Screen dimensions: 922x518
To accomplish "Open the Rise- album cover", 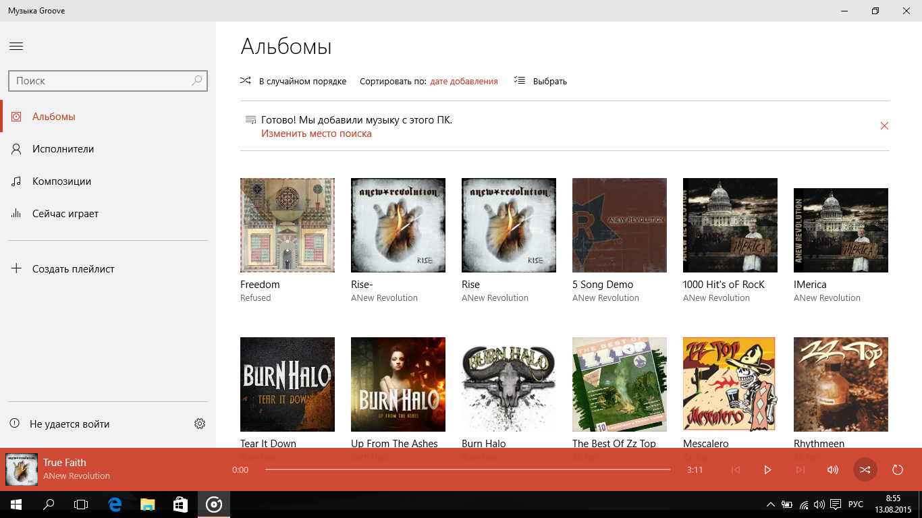I will point(398,225).
